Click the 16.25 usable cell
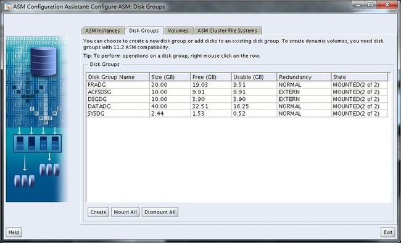The width and height of the screenshot is (401, 243). coord(254,106)
